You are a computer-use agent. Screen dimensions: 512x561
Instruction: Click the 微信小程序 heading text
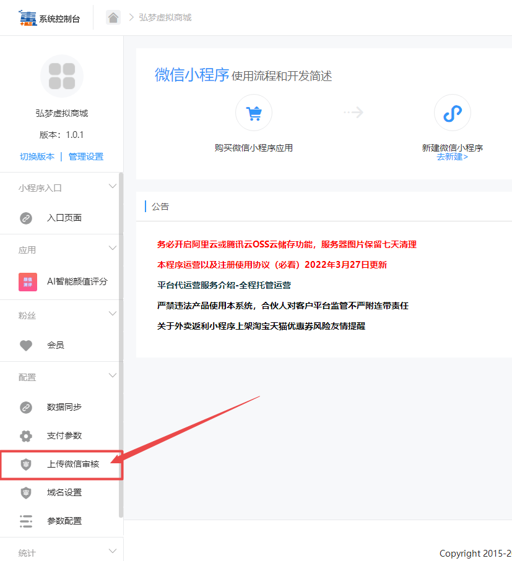coord(191,75)
